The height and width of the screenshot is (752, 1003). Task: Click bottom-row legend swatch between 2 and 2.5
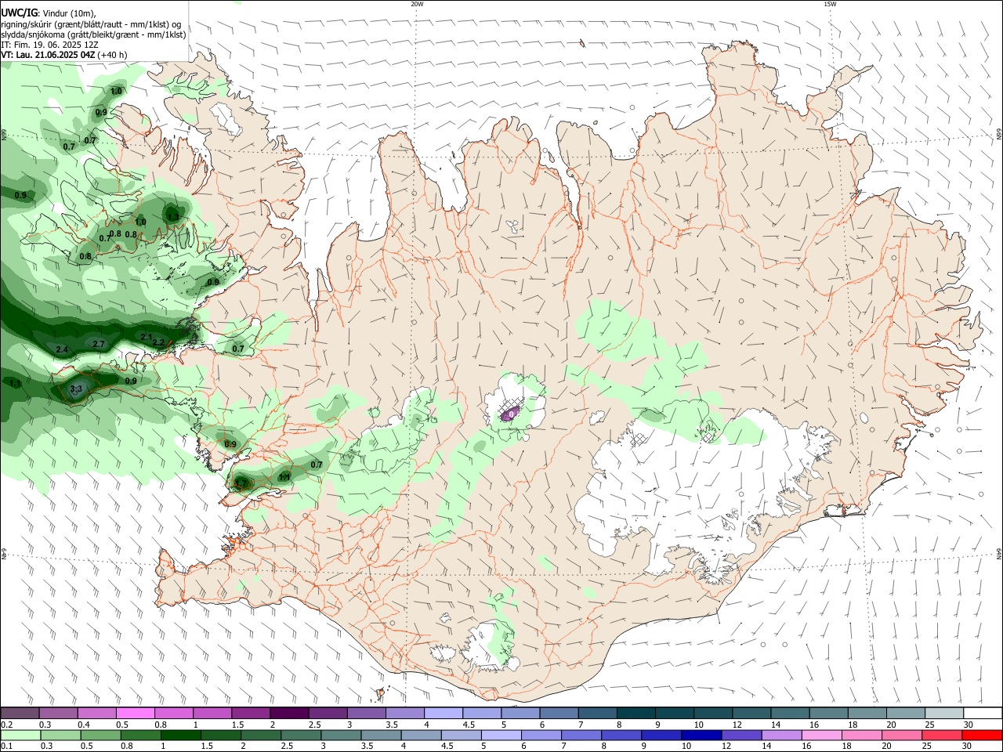[x=261, y=735]
